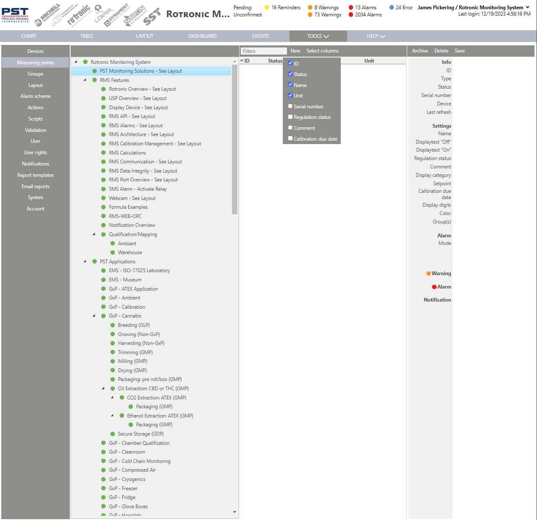Click the Michell brand logo
Viewport: 537px width, 520px height.
(x=47, y=16)
